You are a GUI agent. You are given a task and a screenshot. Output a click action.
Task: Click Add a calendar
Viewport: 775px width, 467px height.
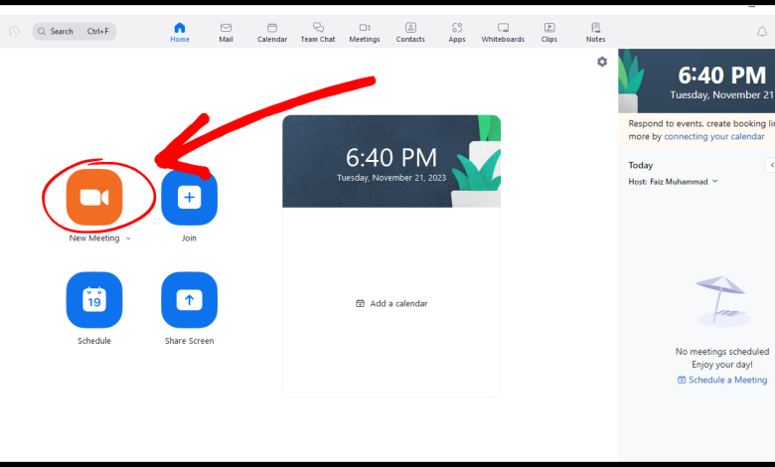click(391, 303)
